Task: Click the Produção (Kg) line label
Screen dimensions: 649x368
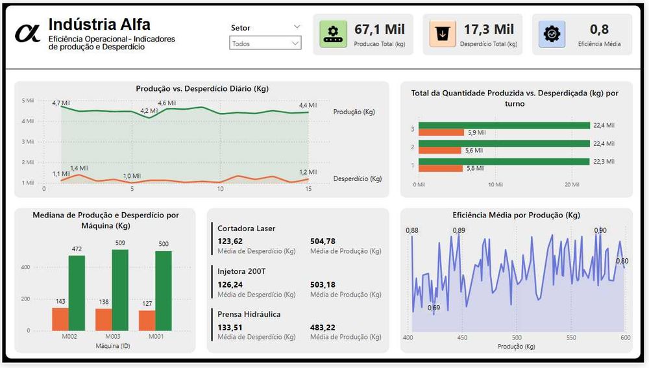Action: pos(354,112)
